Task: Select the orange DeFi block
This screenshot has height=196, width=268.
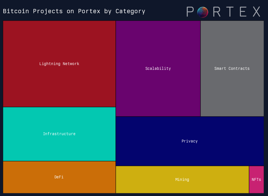Action: 59,177
